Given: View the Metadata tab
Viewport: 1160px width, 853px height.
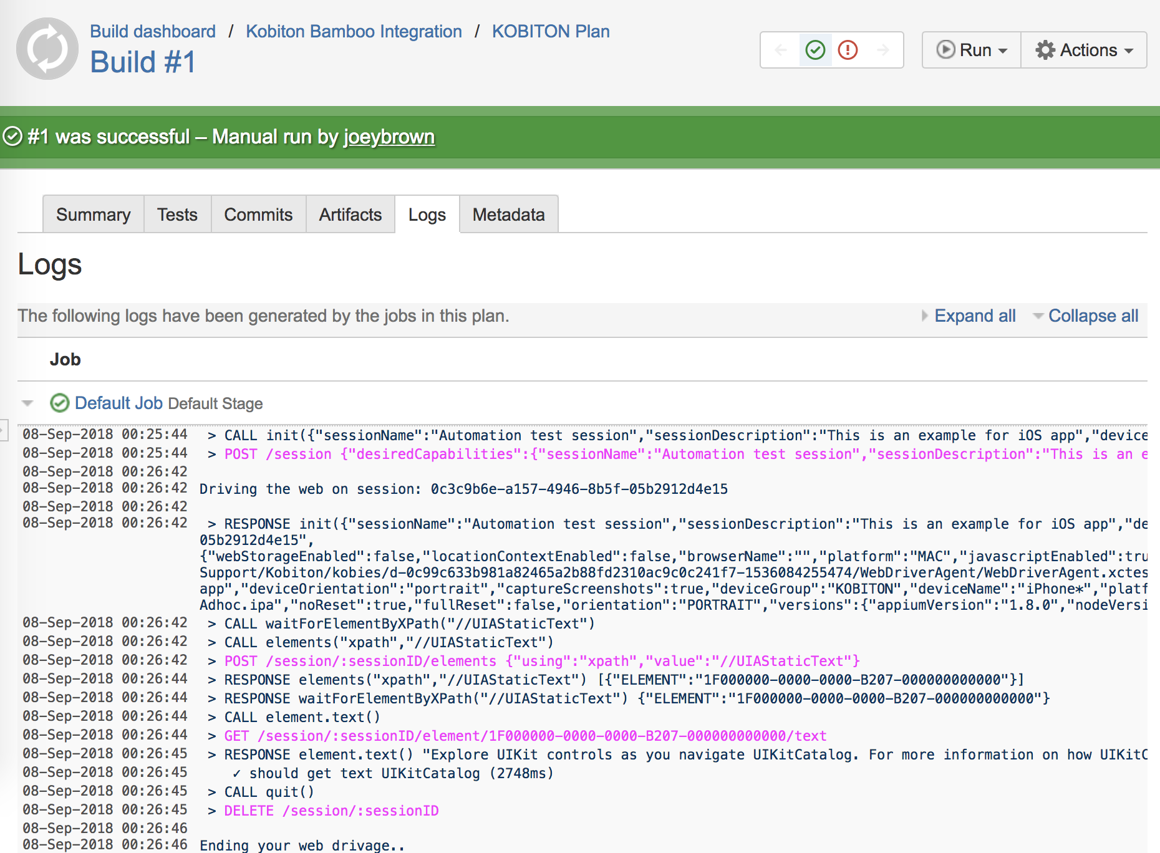Looking at the screenshot, I should (508, 214).
